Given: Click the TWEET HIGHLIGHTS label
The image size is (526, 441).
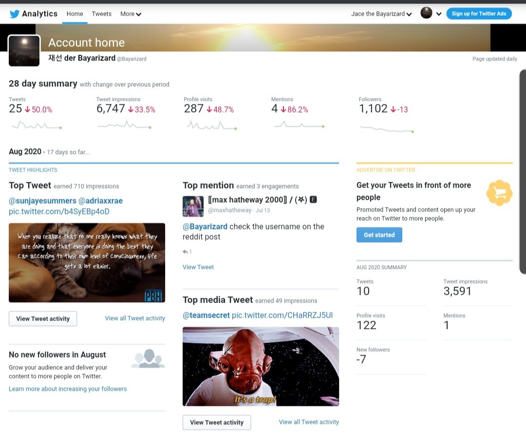Looking at the screenshot, I should click(33, 170).
